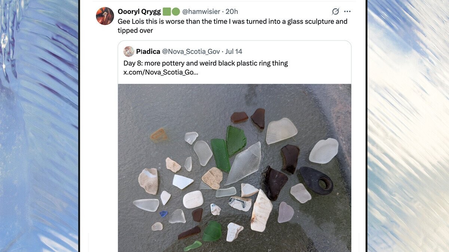Open the @Nova_Scotia_Gov handle in the quote

pyautogui.click(x=191, y=52)
